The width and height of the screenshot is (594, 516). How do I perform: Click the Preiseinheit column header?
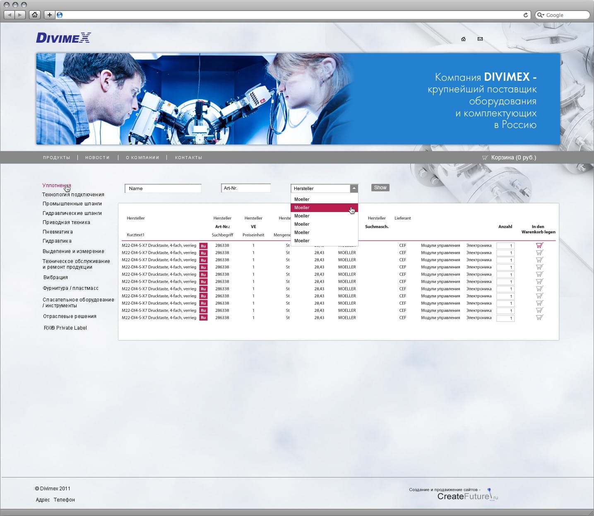[x=253, y=235]
